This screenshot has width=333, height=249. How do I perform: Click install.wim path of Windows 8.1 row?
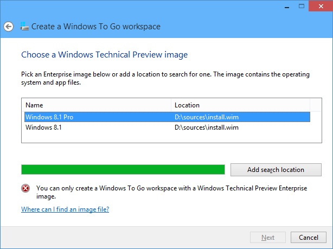pyautogui.click(x=207, y=127)
